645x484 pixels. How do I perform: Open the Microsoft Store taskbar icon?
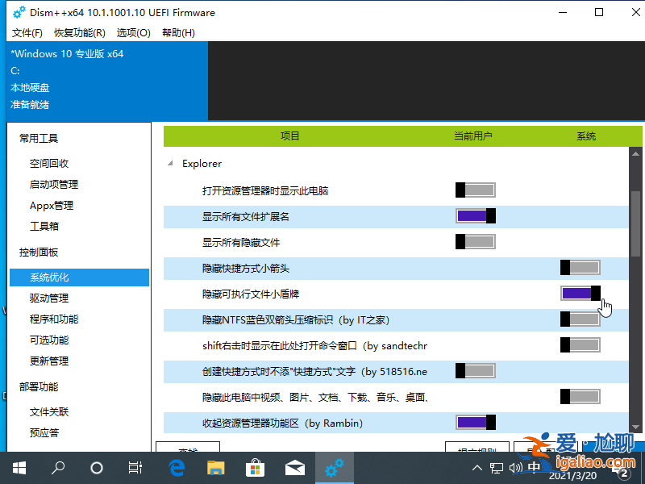(x=255, y=468)
